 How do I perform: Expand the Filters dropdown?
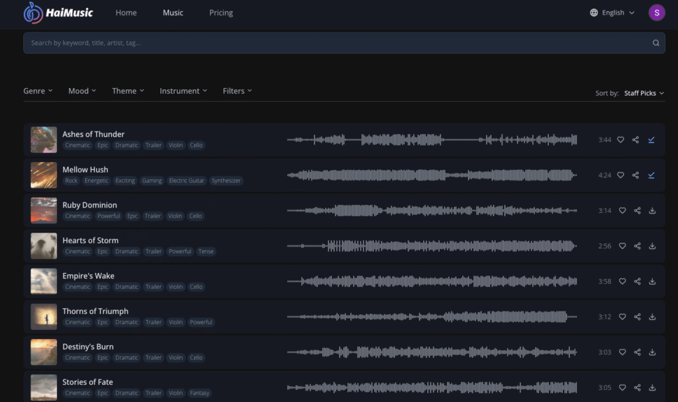coord(238,91)
